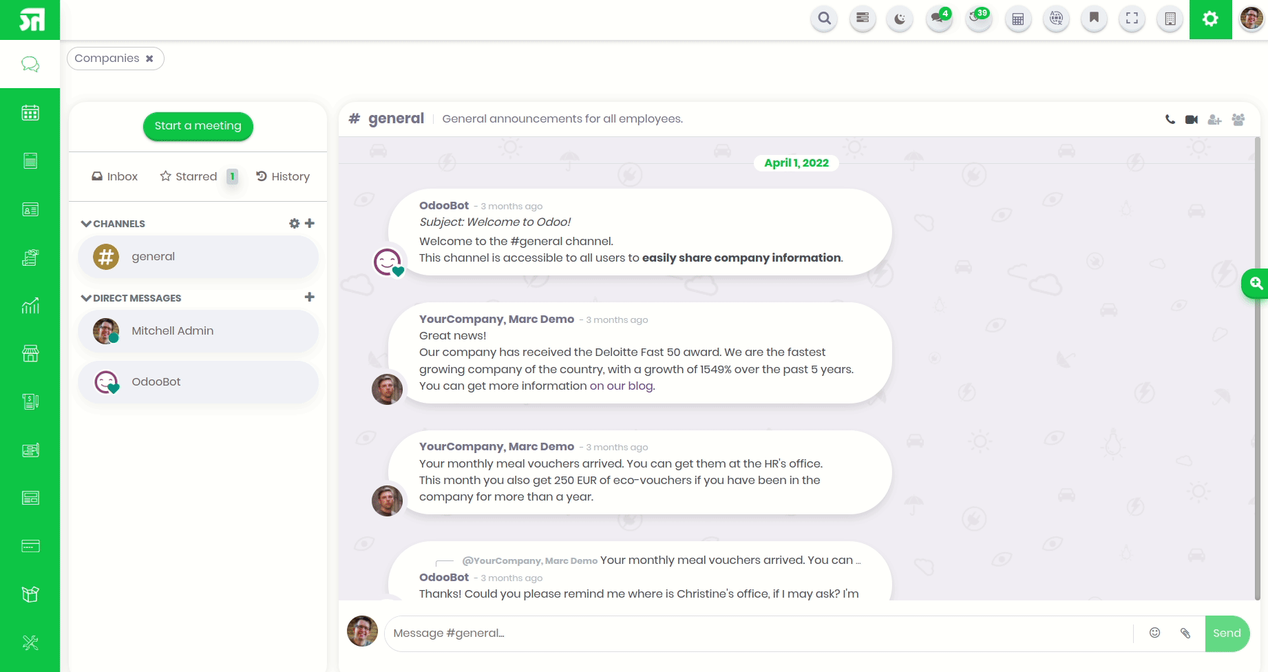Viewport: 1268px width, 672px height.
Task: Open user profile avatar menu
Action: click(x=1251, y=19)
